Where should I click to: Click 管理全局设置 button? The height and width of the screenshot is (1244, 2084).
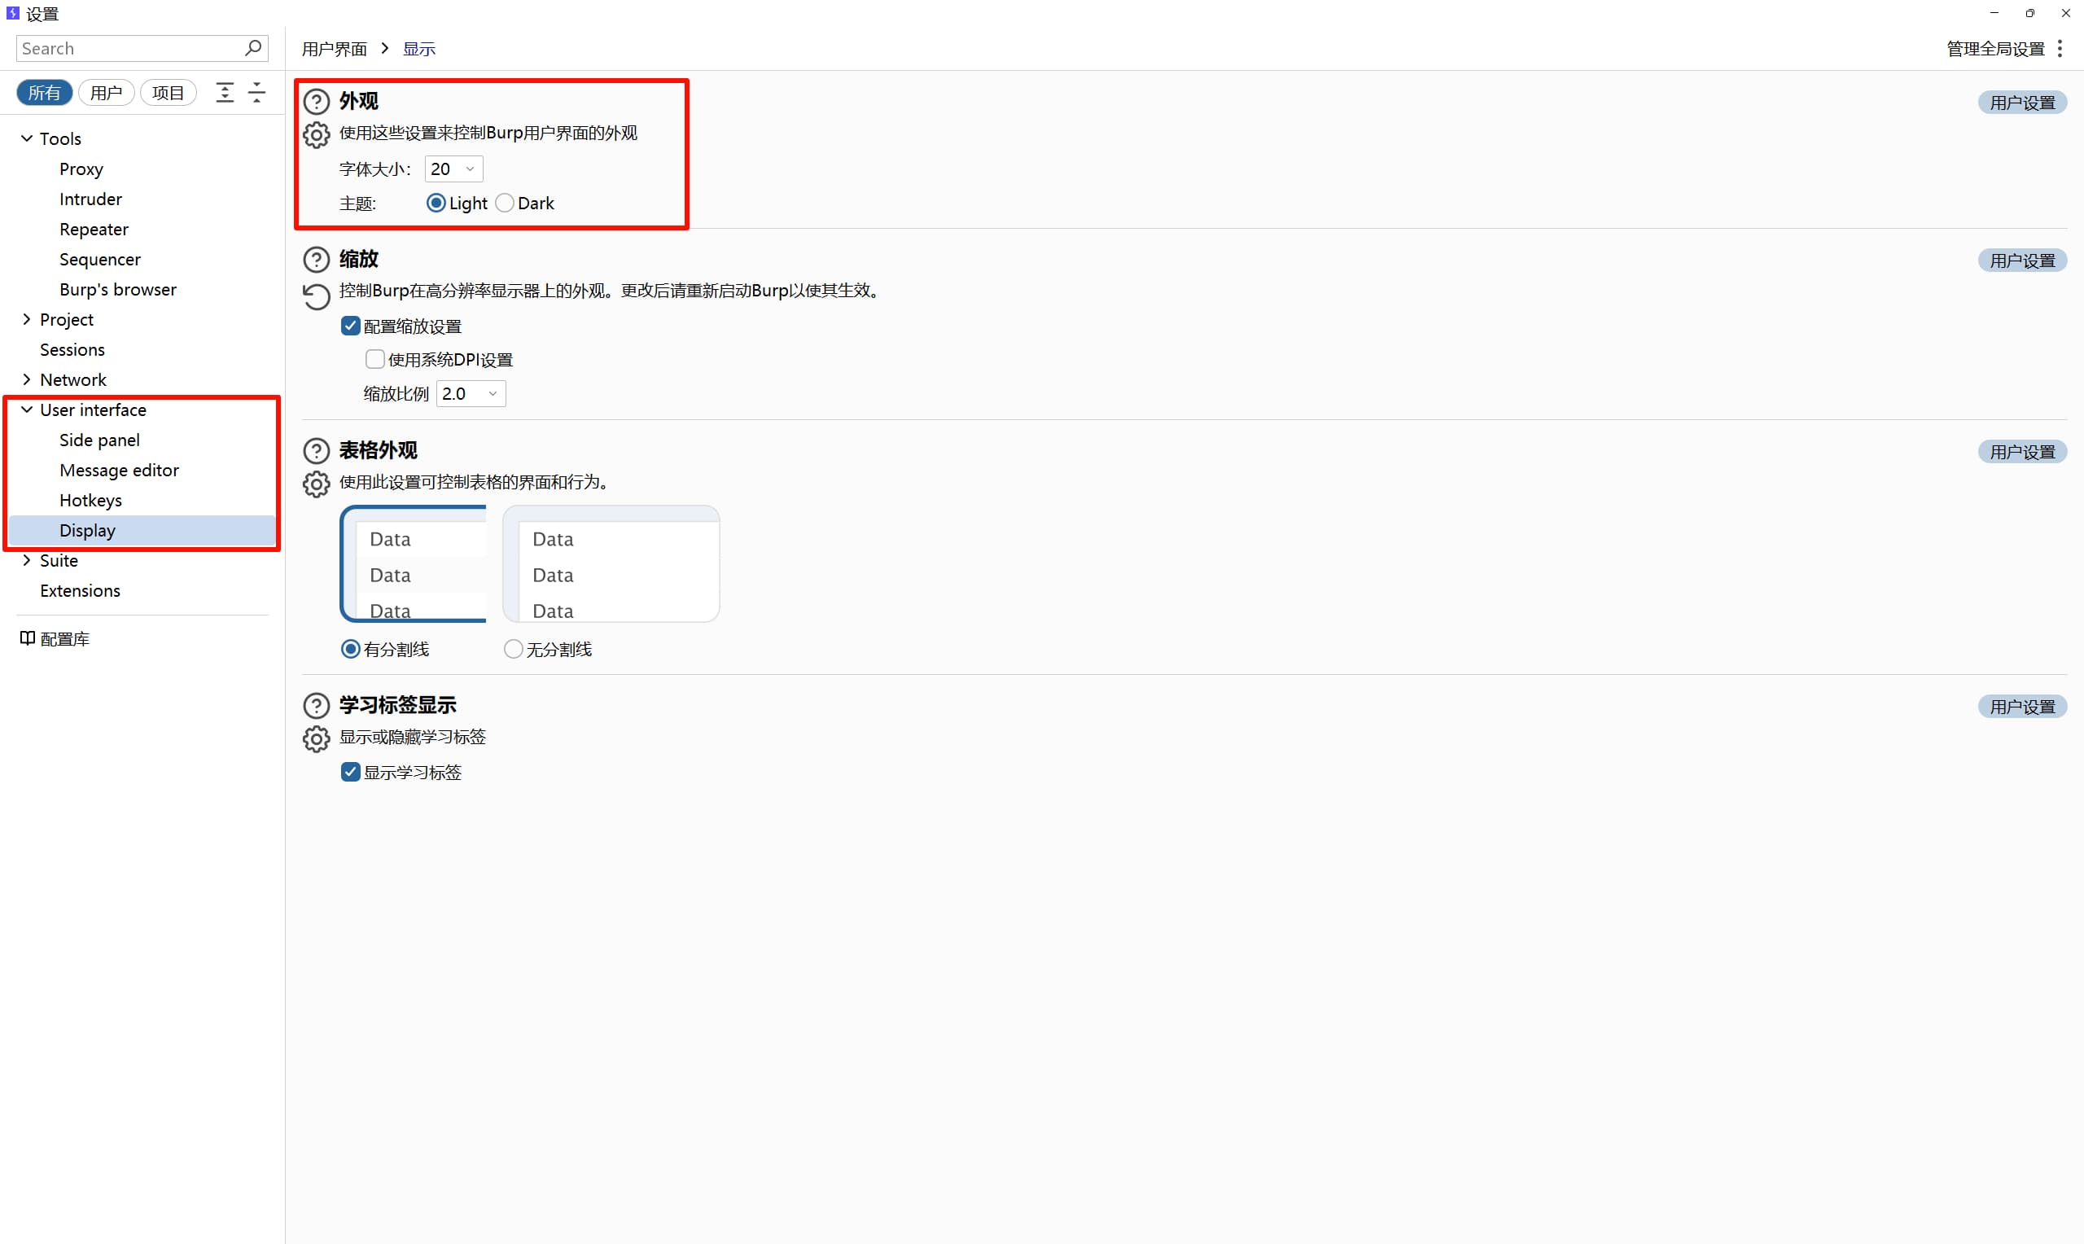(x=1995, y=49)
